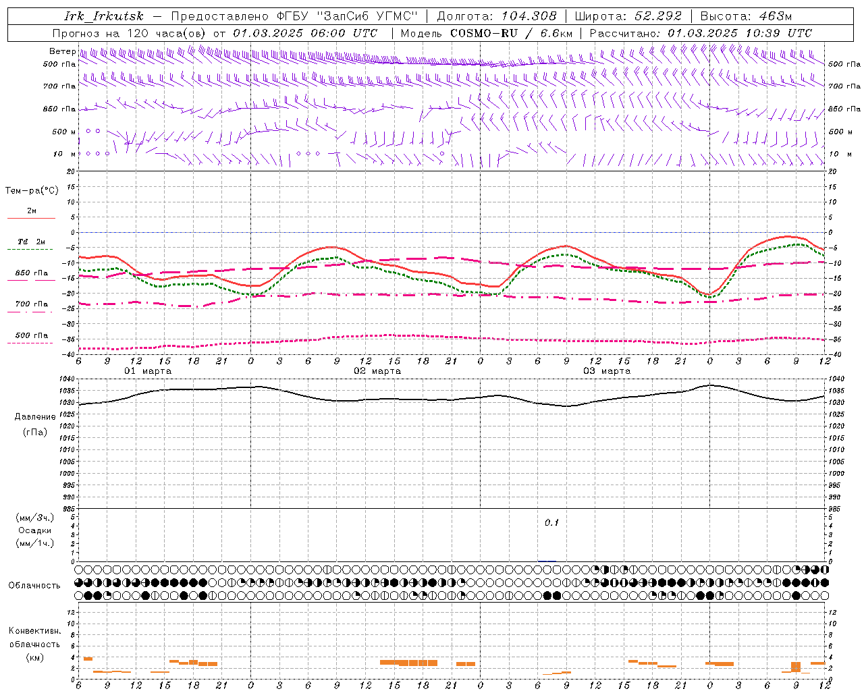The height and width of the screenshot is (691, 864).
Task: Select the '700 гПа' temperature legend entry
Action: pyautogui.click(x=32, y=304)
